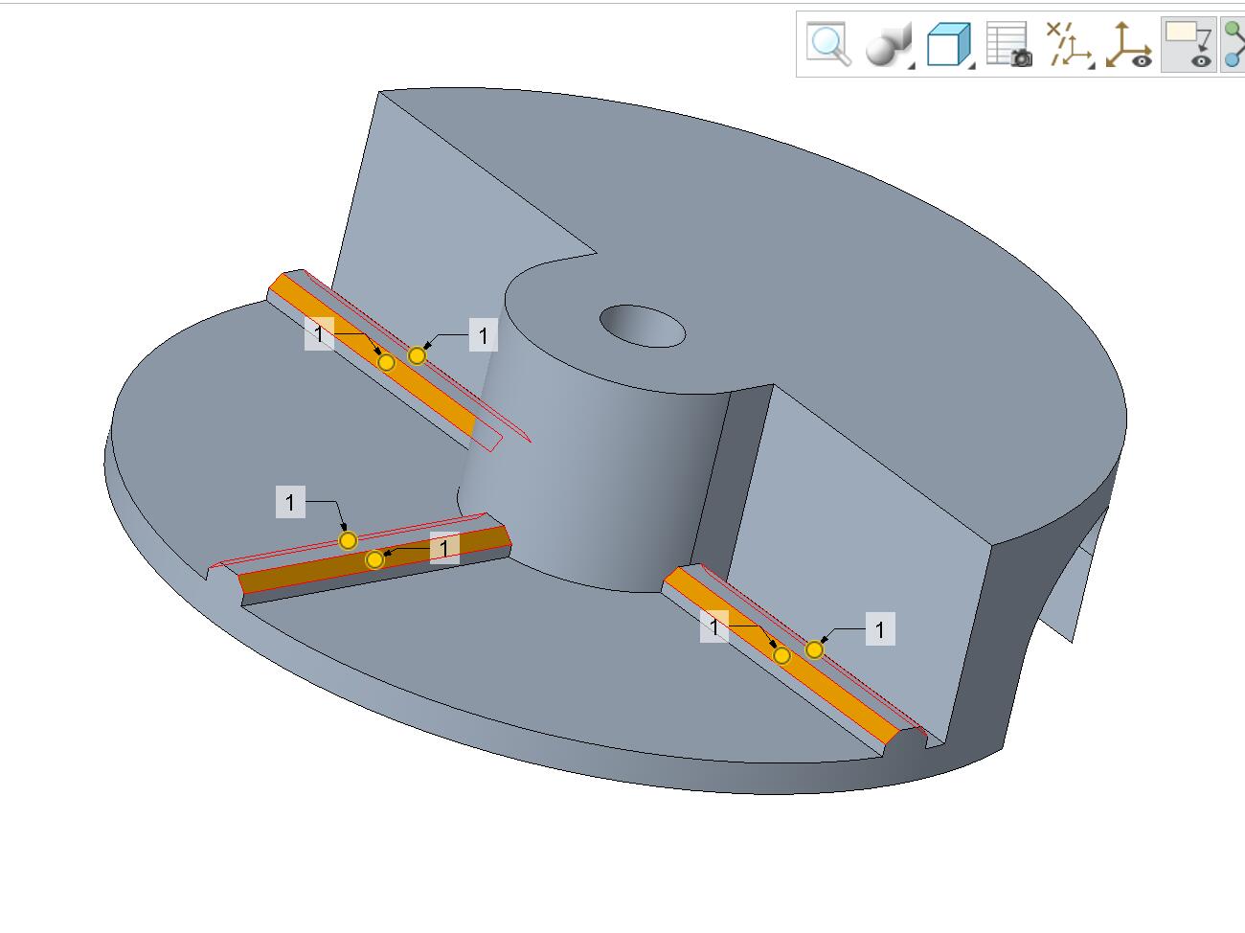Open the shaded display style icon
The height and width of the screenshot is (933, 1245).
tap(886, 45)
